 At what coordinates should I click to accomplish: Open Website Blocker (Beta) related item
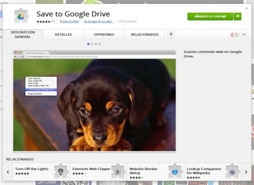click(156, 172)
